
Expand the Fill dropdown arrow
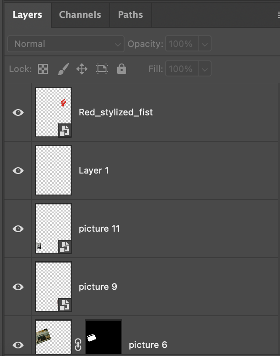(204, 69)
